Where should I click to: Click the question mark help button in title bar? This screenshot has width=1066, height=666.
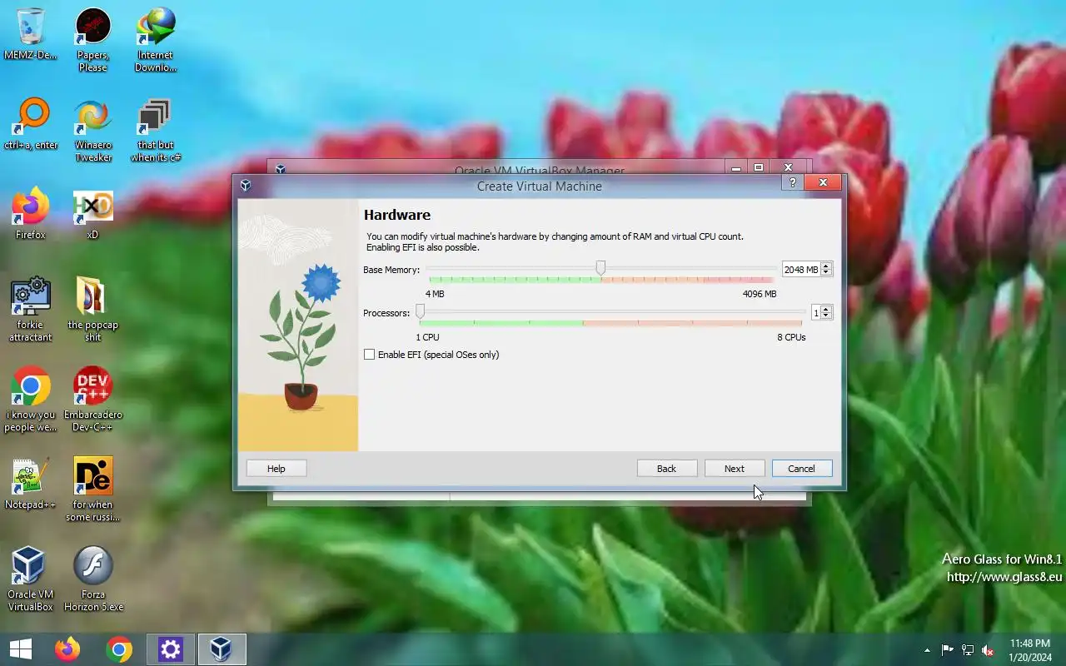click(793, 182)
